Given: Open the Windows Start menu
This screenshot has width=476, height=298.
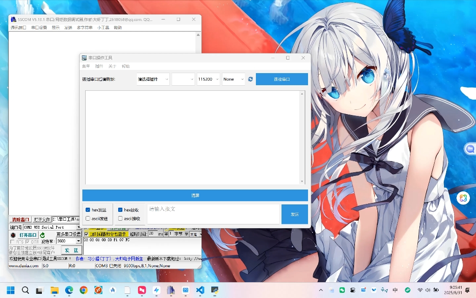Looking at the screenshot, I should click(11, 291).
